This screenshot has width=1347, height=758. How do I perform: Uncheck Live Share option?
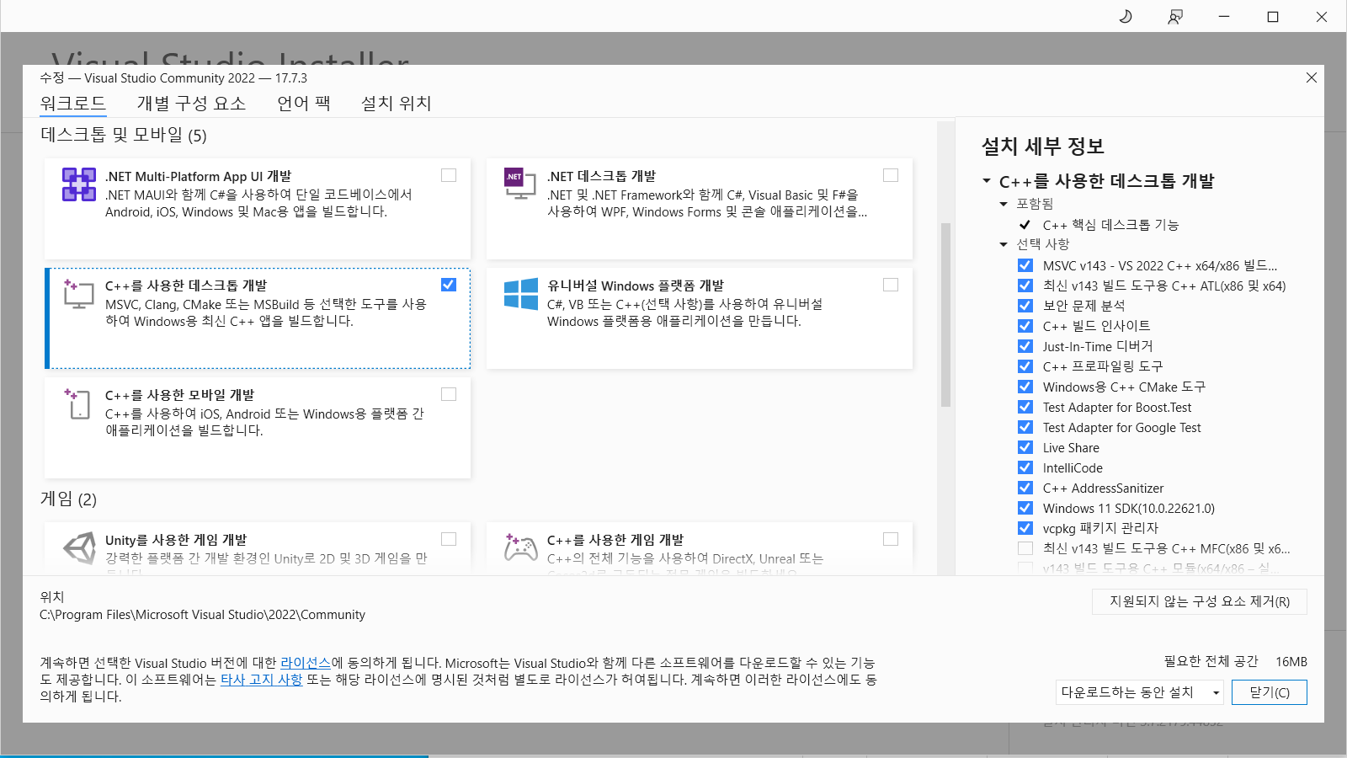[x=1025, y=447]
